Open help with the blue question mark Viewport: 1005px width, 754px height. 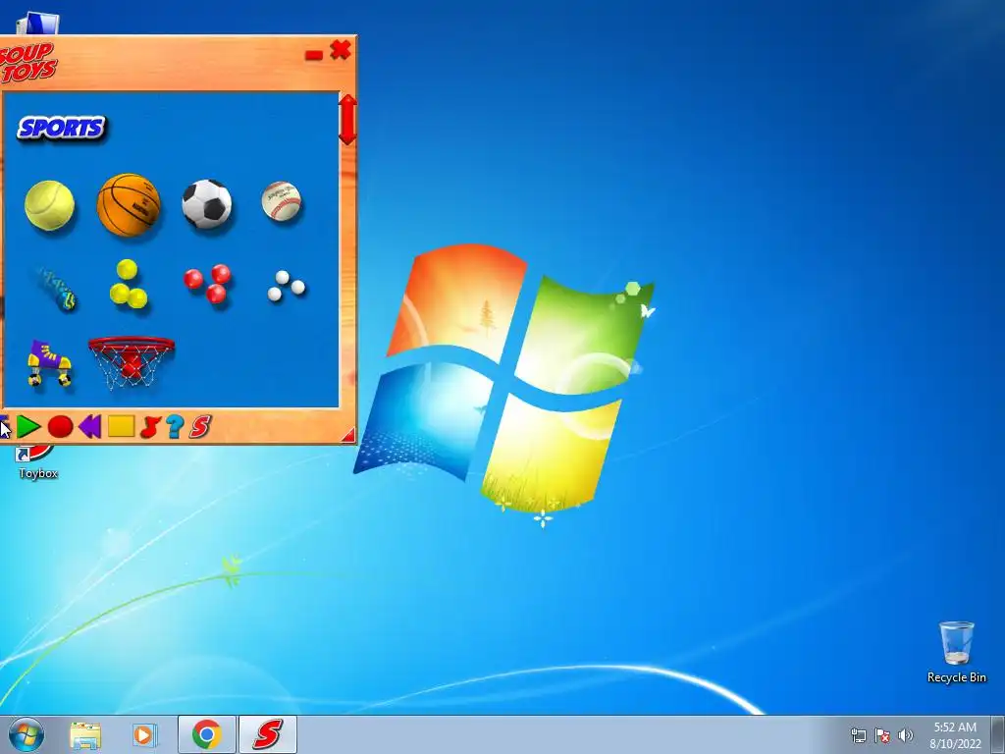pos(175,426)
